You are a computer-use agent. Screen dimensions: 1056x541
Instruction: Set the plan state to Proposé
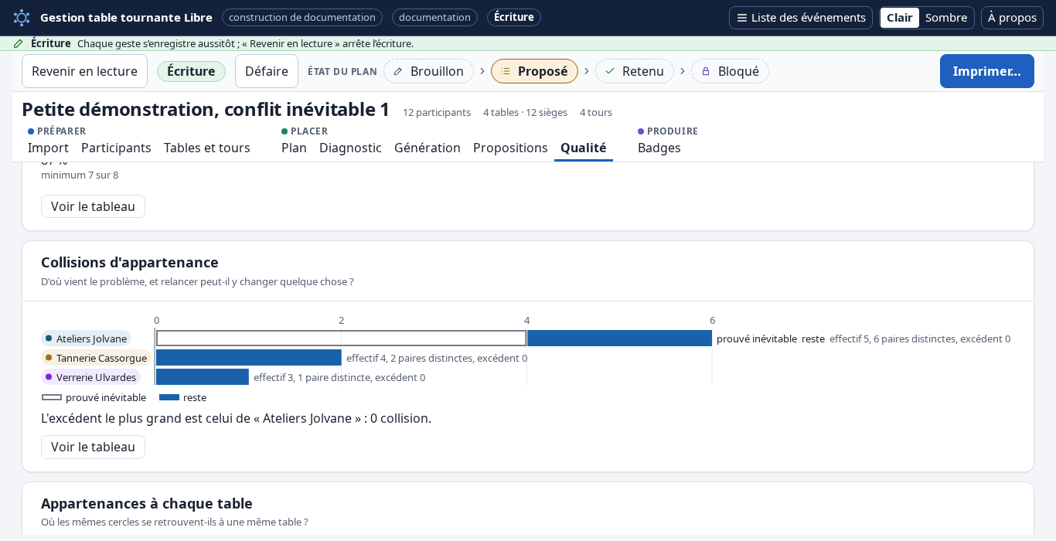pyautogui.click(x=534, y=71)
